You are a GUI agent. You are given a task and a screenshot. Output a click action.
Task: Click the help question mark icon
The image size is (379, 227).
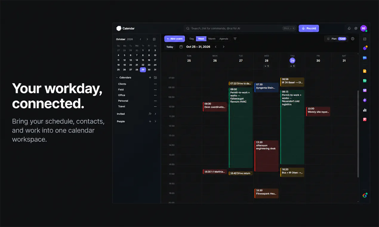pyautogui.click(x=353, y=39)
